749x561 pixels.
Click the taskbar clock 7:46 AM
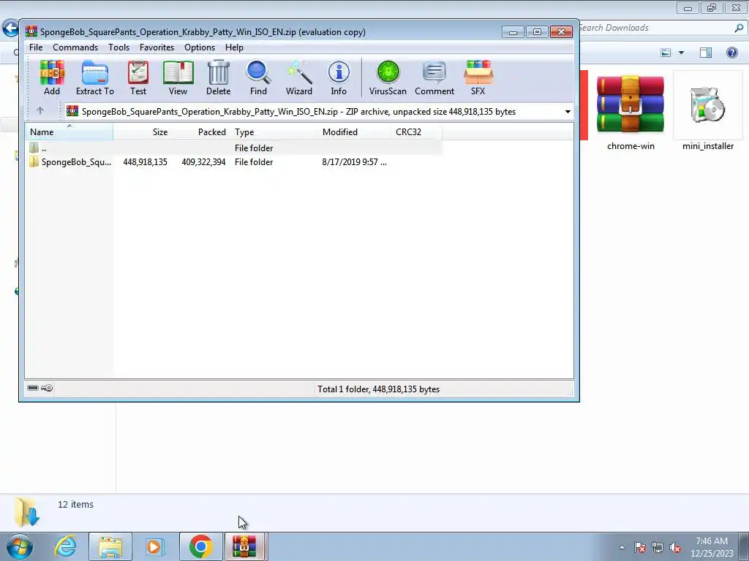click(x=711, y=541)
